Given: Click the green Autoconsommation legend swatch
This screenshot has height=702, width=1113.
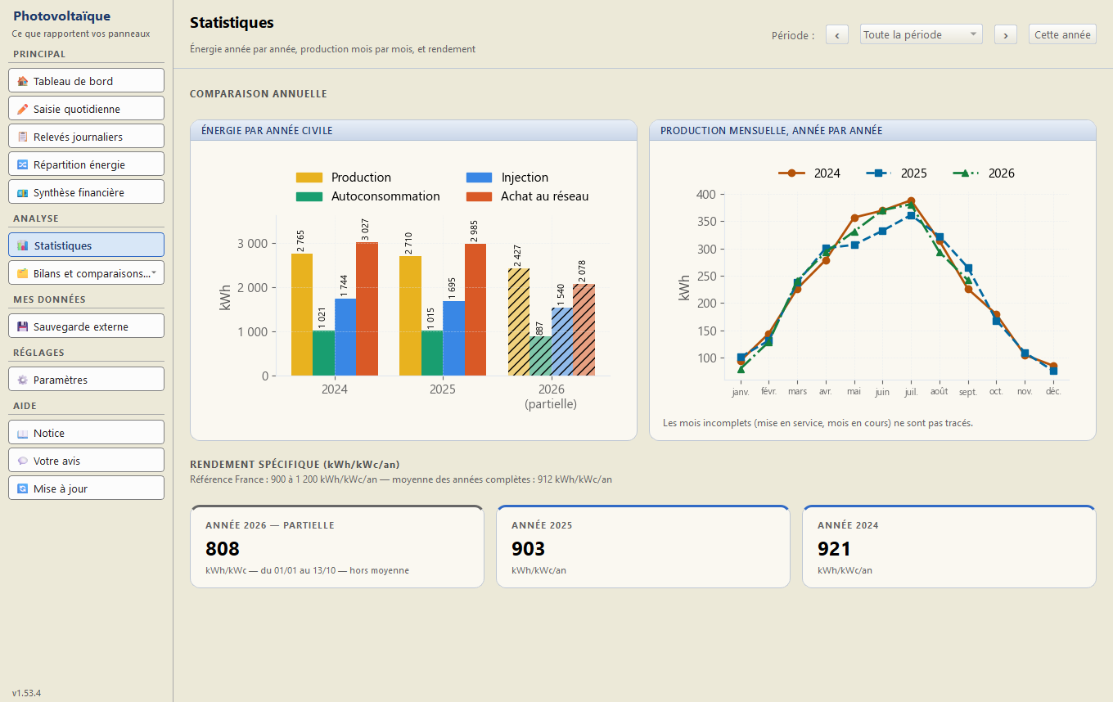Looking at the screenshot, I should pyautogui.click(x=309, y=196).
